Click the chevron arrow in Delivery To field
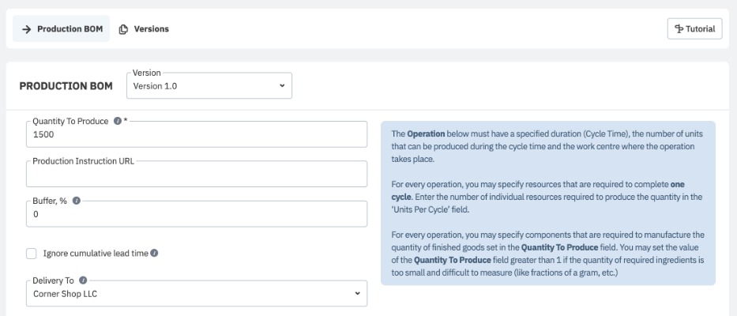The image size is (737, 316). (x=358, y=293)
